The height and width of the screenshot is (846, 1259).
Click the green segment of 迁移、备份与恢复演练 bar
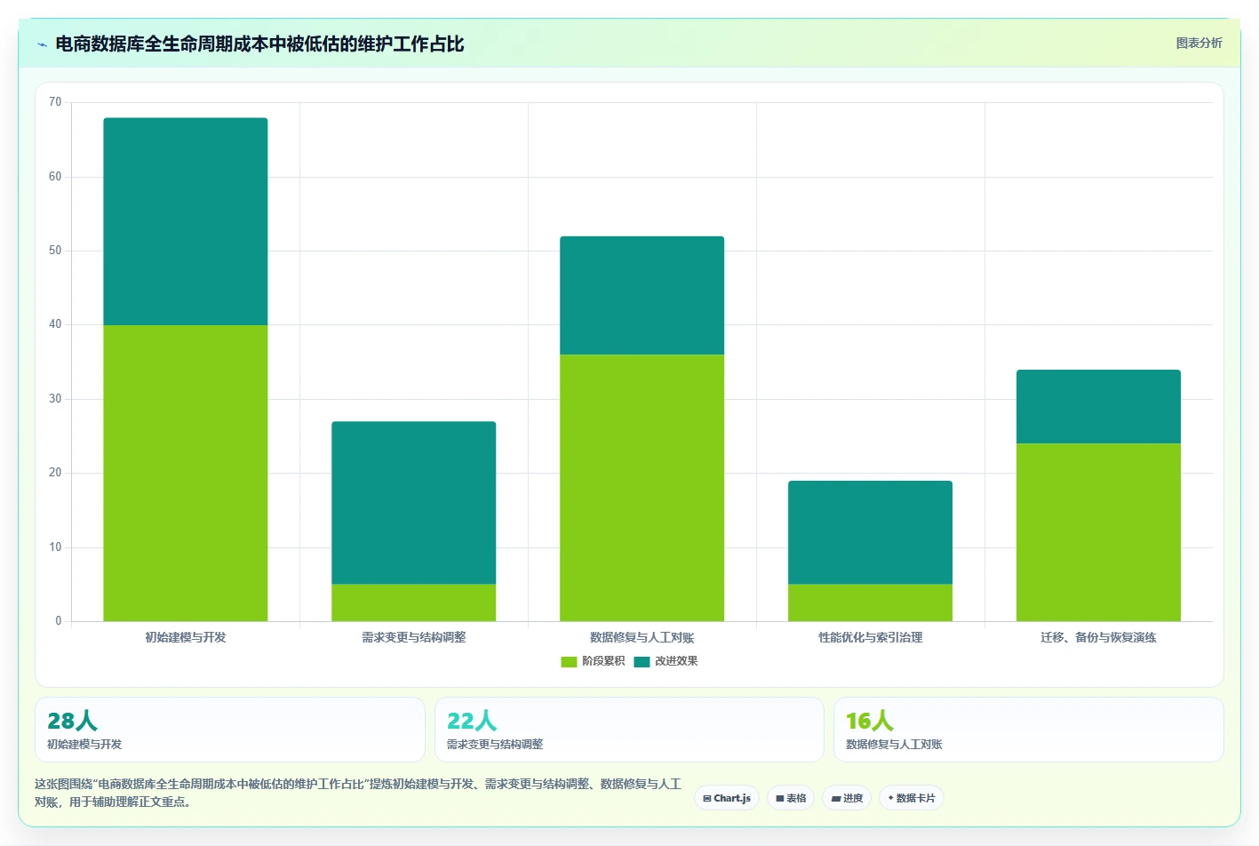(x=1099, y=532)
